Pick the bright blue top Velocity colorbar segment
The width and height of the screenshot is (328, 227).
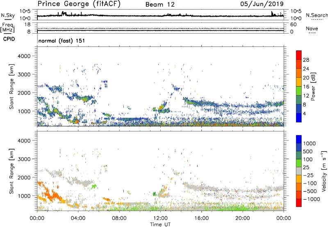299,139
